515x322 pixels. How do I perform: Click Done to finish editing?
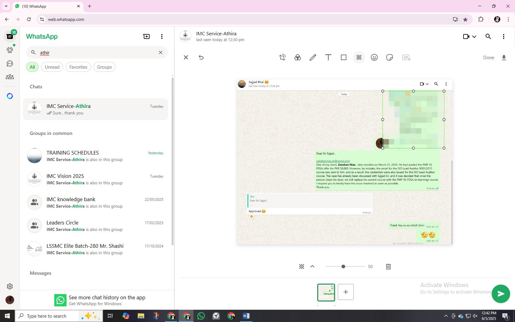coord(489,58)
